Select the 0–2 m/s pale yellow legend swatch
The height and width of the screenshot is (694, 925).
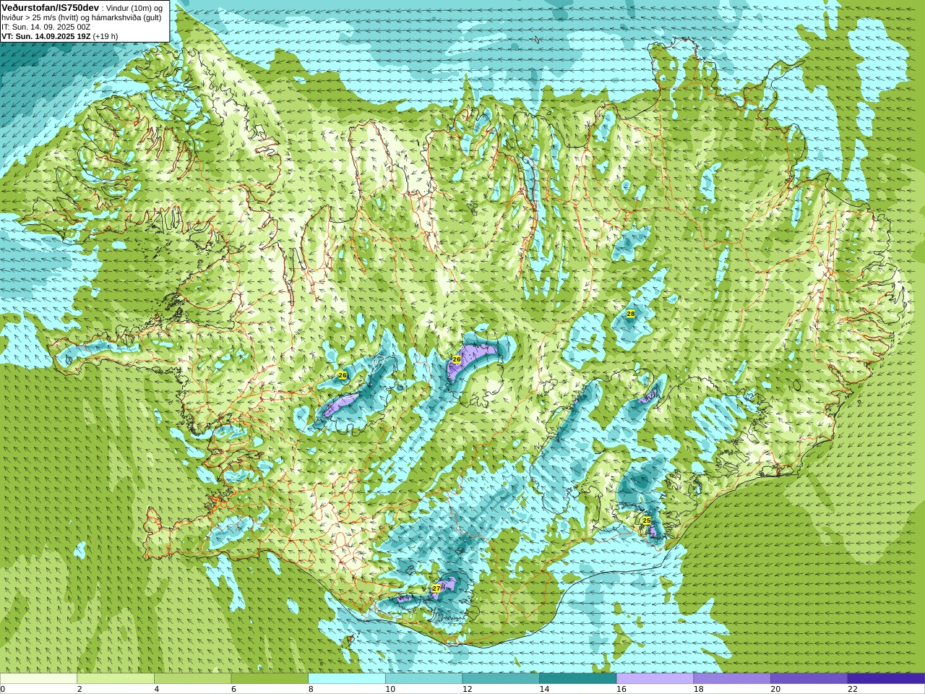coord(38,679)
